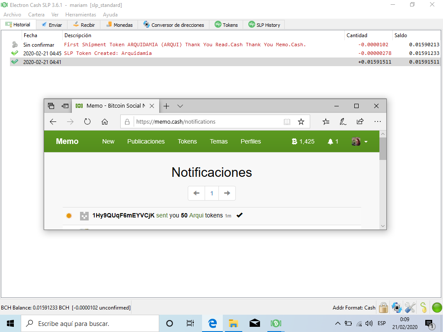This screenshot has width=443, height=332.
Task: Select the Historial tab
Action: coord(18,25)
